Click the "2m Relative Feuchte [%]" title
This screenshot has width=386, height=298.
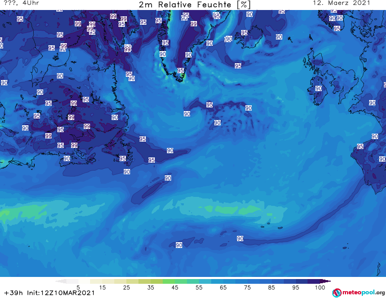click(195, 5)
